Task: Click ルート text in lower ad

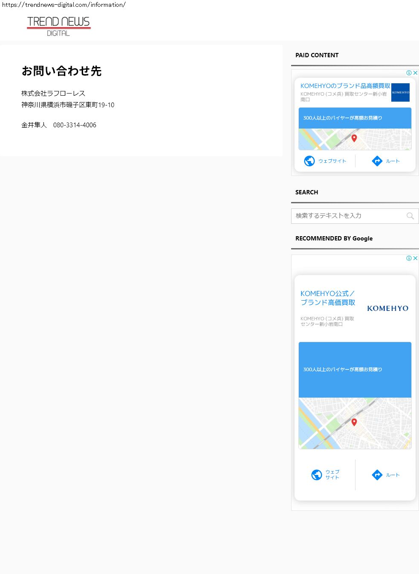Action: click(x=393, y=475)
